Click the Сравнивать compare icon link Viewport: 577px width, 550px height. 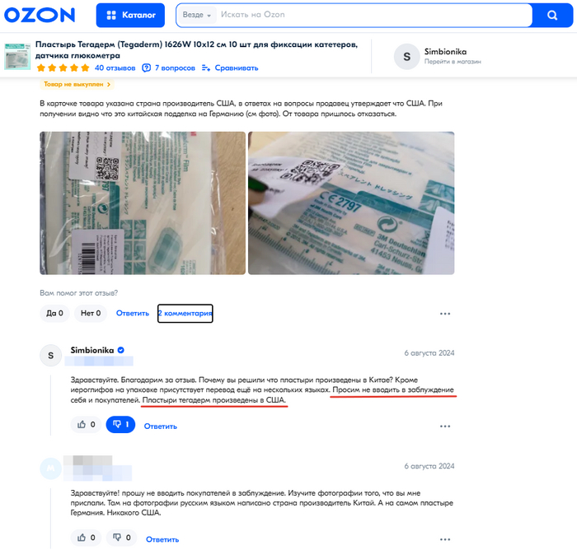(230, 68)
